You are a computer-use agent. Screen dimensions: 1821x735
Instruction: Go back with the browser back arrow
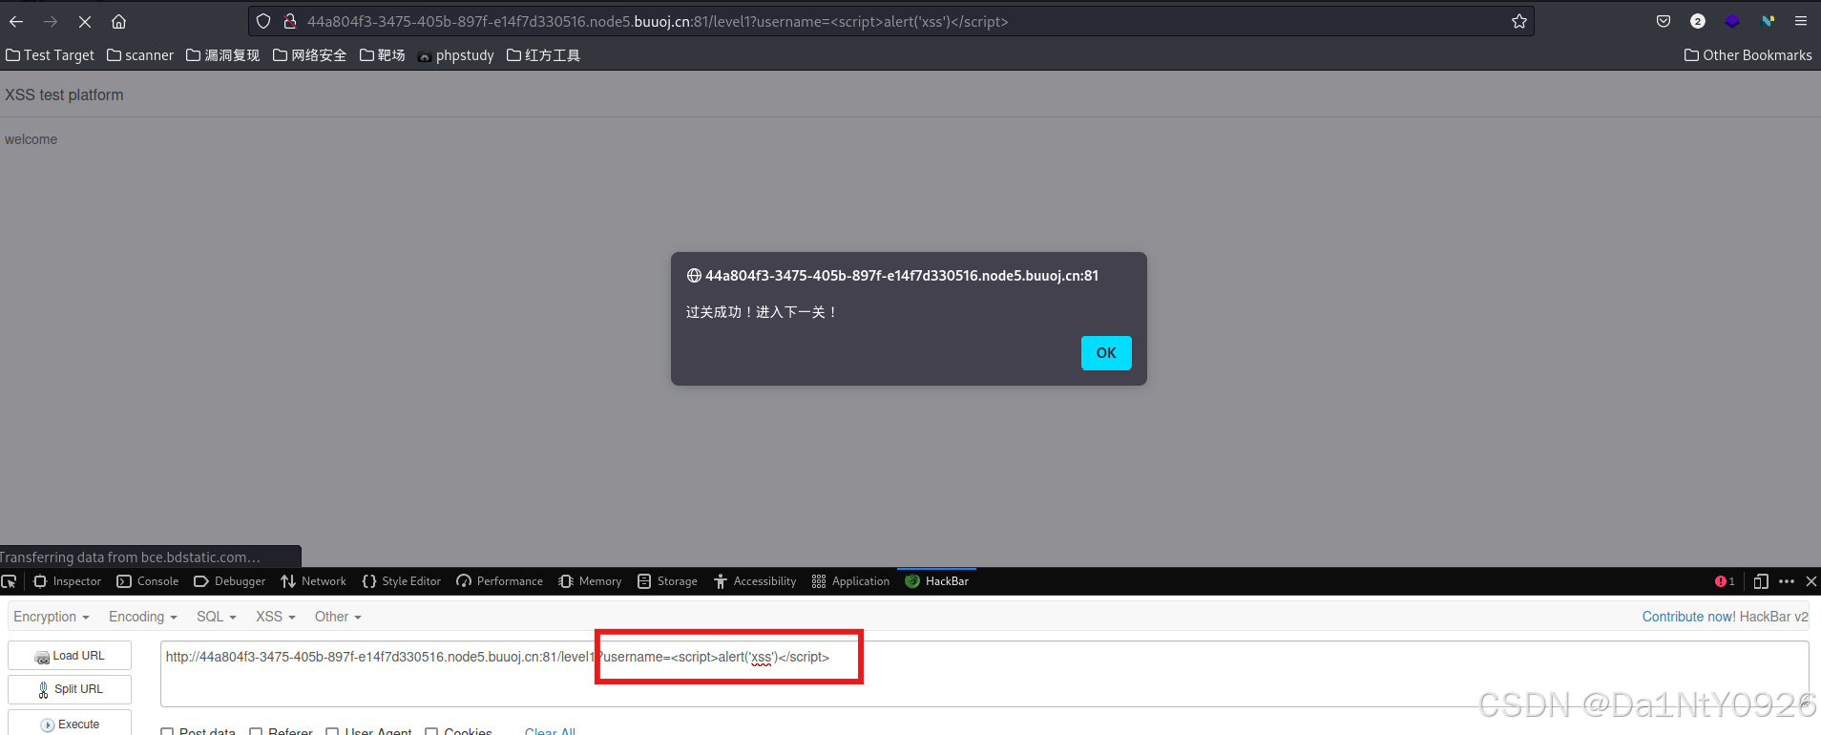16,21
